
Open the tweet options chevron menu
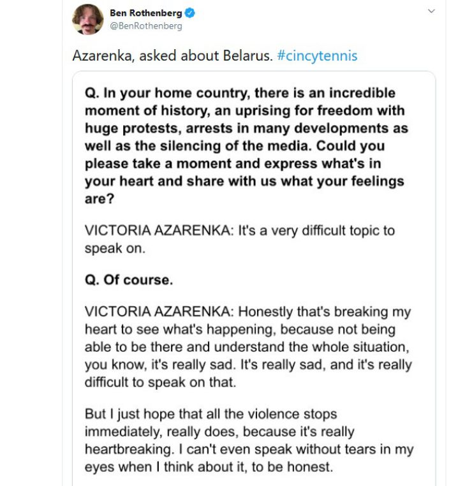pos(431,11)
